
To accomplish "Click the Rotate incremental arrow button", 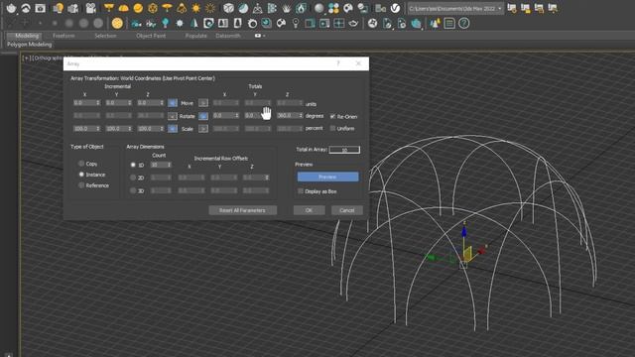I will 173,116.
